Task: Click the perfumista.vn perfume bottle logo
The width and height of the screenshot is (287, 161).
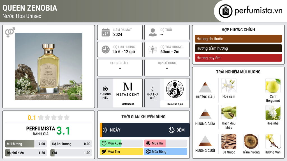Action: [225, 11]
